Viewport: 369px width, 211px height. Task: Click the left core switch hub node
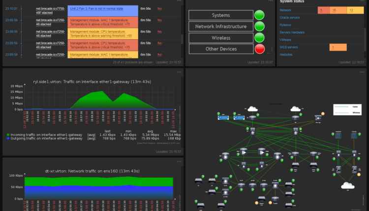pos(253,132)
